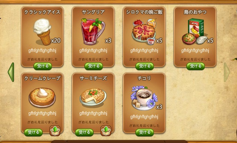
Task: Accept the クリームクレープ gift
Action: 34,133
